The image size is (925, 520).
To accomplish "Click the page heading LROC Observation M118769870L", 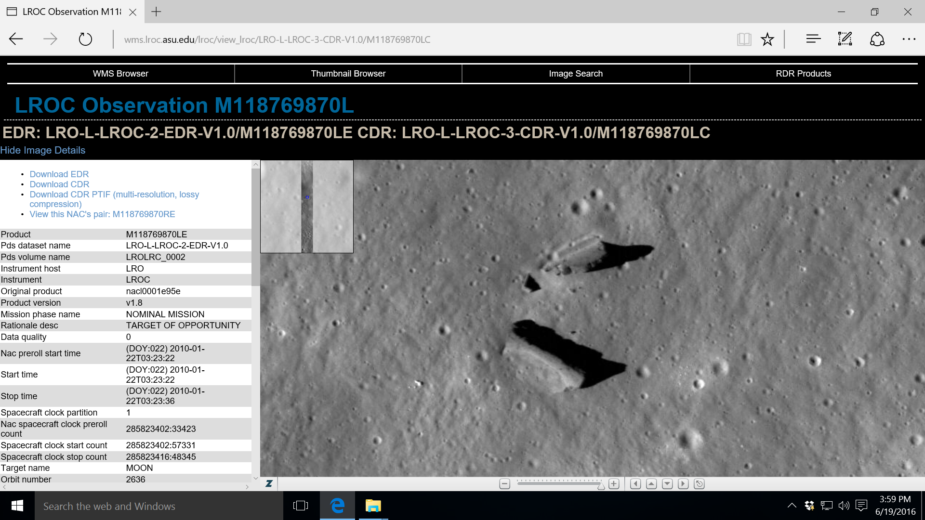I will (185, 105).
